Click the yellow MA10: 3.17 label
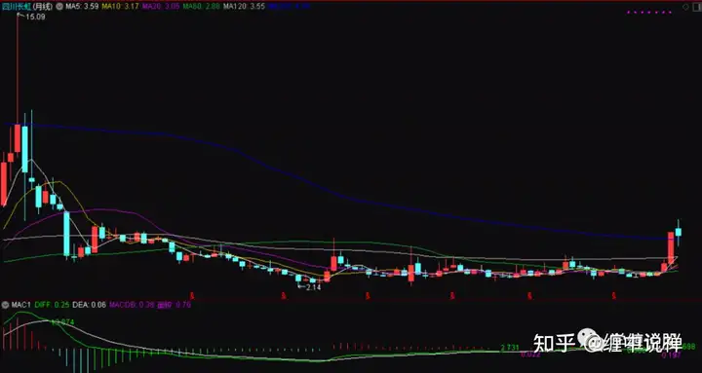The width and height of the screenshot is (702, 373). [120, 6]
